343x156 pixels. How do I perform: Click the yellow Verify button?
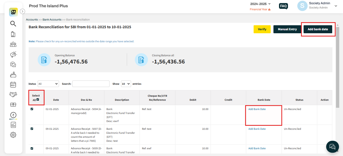point(262,29)
